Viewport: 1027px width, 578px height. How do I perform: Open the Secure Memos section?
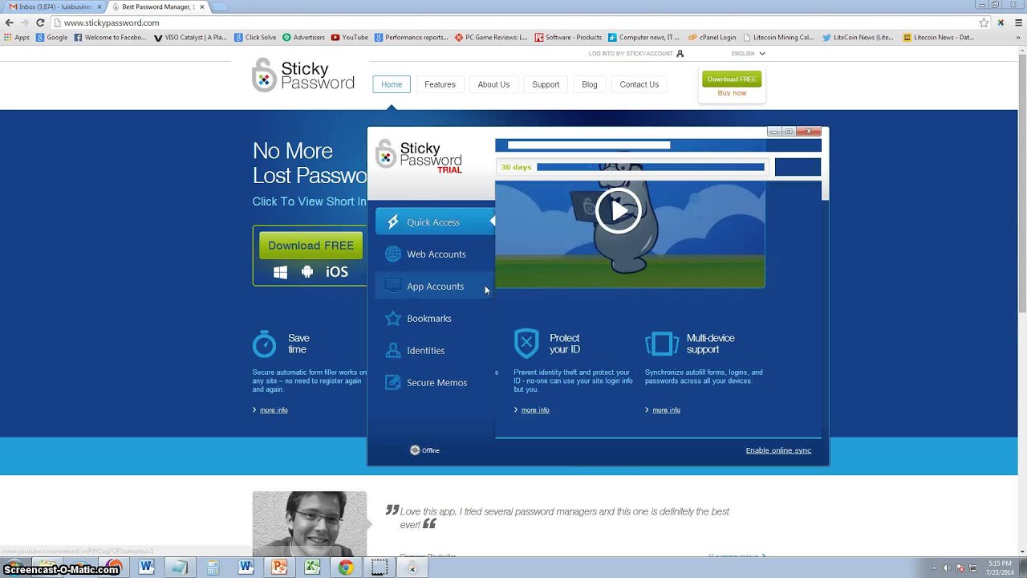coord(435,383)
